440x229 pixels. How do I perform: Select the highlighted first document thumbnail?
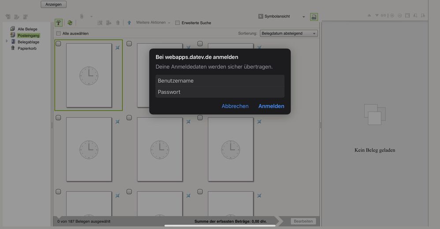[89, 75]
